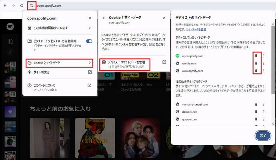This screenshot has height=160, width=276.
Task: Close the open.spotify.com site info popup
Action: click(90, 18)
